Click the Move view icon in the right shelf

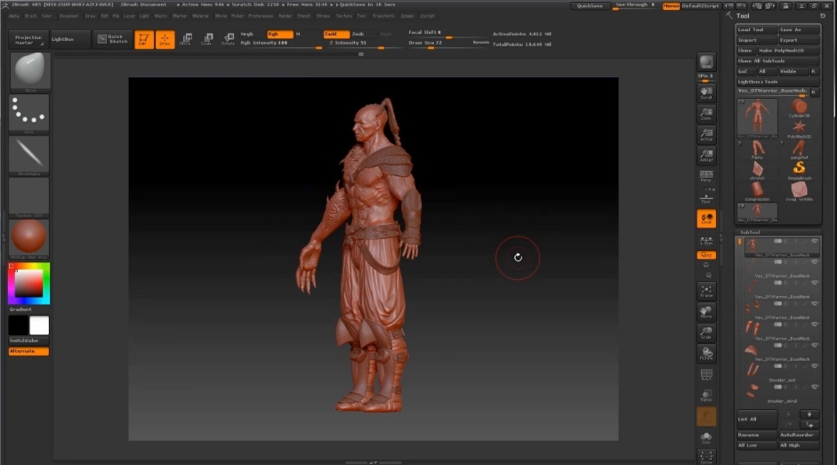[x=706, y=312]
